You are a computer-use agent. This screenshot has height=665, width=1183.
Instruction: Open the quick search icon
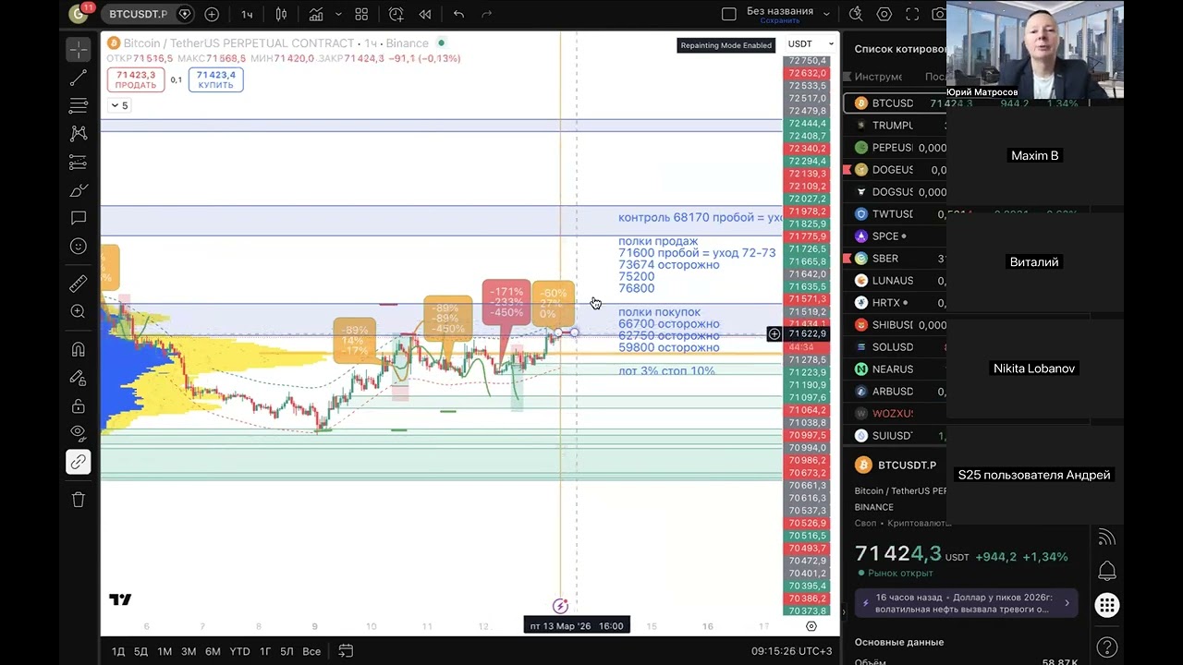(856, 14)
